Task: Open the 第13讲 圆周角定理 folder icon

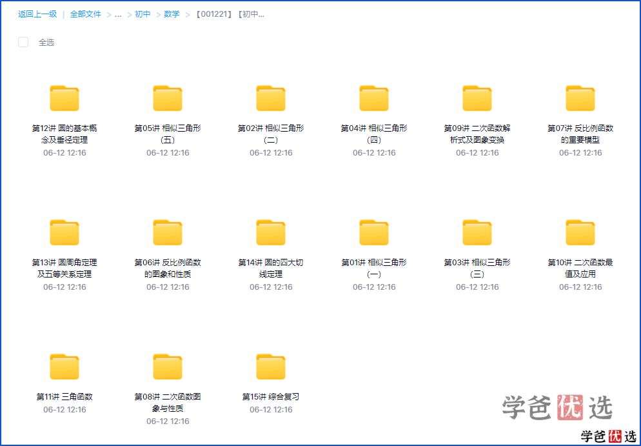Action: click(64, 232)
